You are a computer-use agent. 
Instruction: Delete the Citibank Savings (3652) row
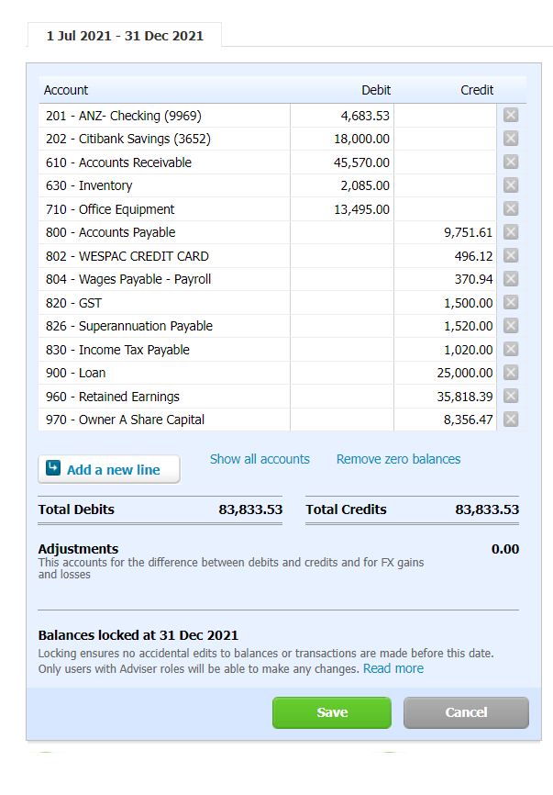[x=511, y=139]
